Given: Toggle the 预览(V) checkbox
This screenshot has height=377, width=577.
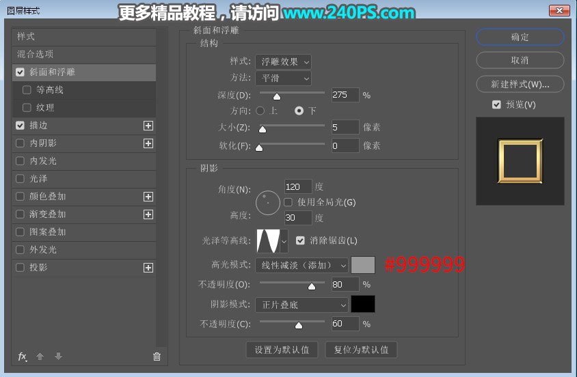Looking at the screenshot, I should [496, 104].
